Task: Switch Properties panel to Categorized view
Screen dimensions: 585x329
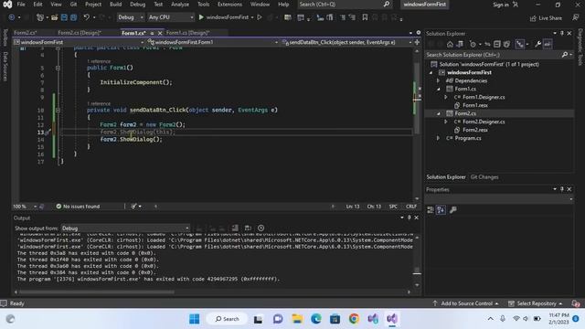Action: (x=431, y=210)
